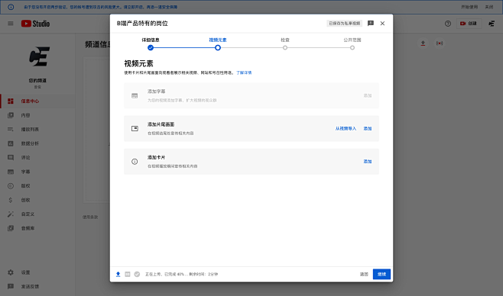Click the upload progress icon in dialog footer
The height and width of the screenshot is (296, 503).
click(x=118, y=274)
